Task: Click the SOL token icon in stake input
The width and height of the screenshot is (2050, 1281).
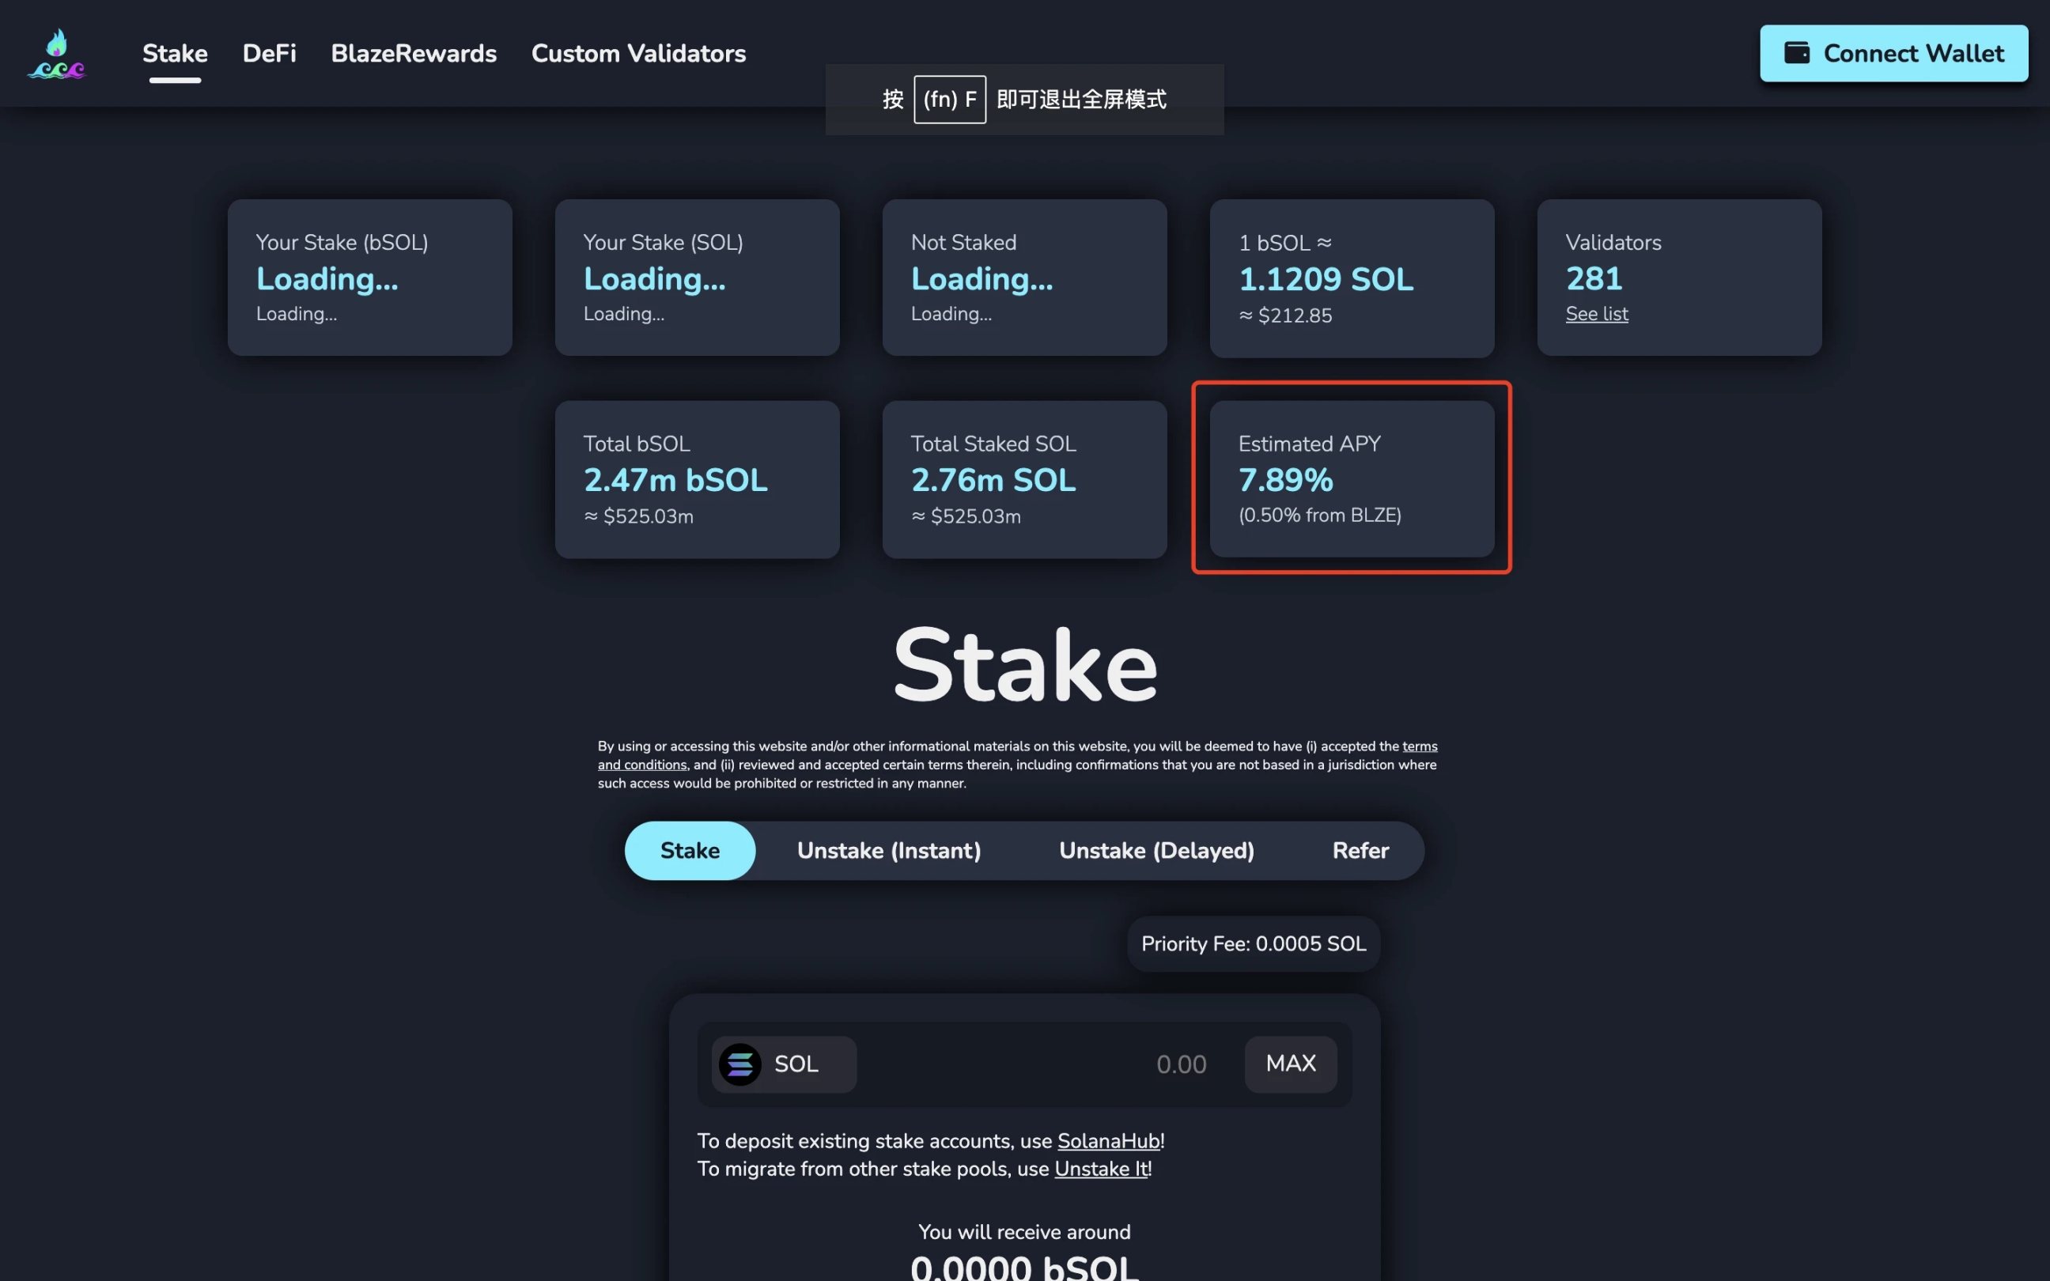Action: 738,1064
